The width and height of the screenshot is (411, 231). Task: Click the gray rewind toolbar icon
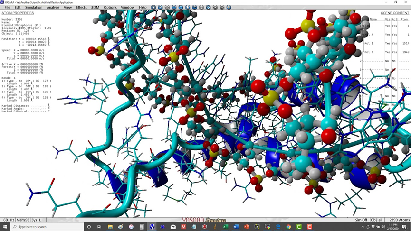(x=215, y=7)
